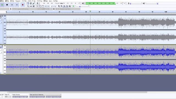Open the Snap-To dropdown
176x99 pixels.
coord(8,97)
